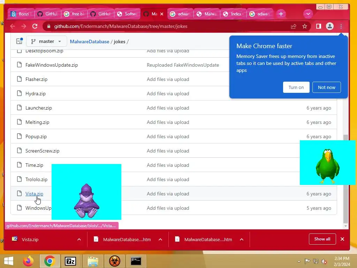The image size is (357, 268).
Task: Click file icon next to Hydra.zip
Action: pyautogui.click(x=20, y=94)
